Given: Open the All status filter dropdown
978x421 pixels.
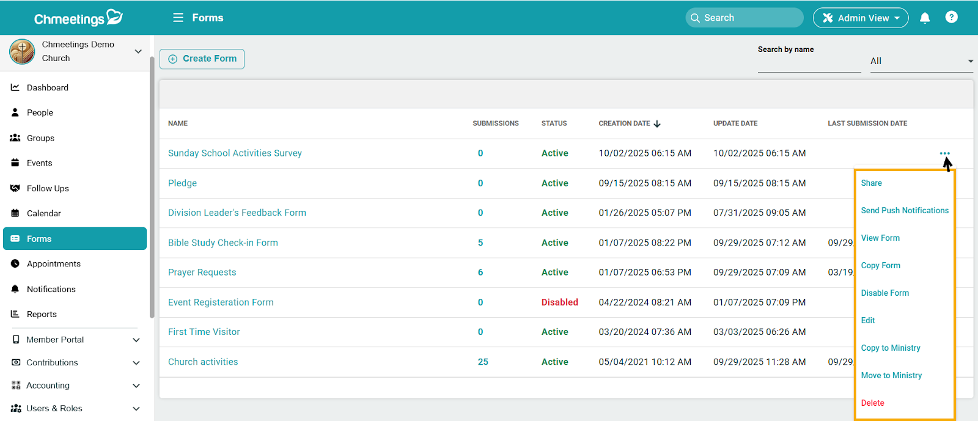Looking at the screenshot, I should (x=921, y=61).
